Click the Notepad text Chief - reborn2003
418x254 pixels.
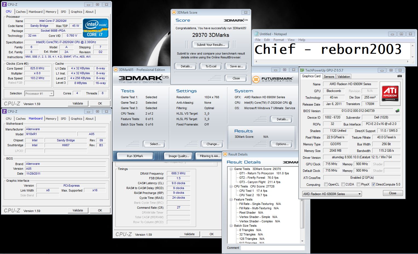click(328, 50)
